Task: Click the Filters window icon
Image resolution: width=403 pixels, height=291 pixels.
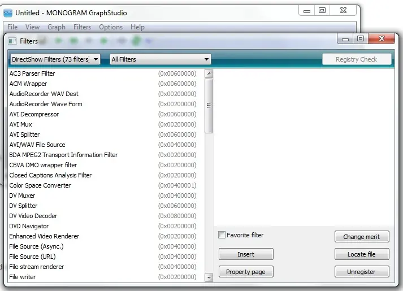Action: coord(12,41)
